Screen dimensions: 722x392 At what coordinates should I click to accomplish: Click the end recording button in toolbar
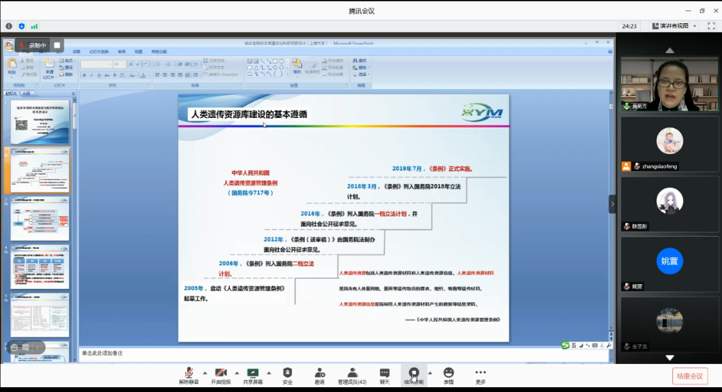414,375
